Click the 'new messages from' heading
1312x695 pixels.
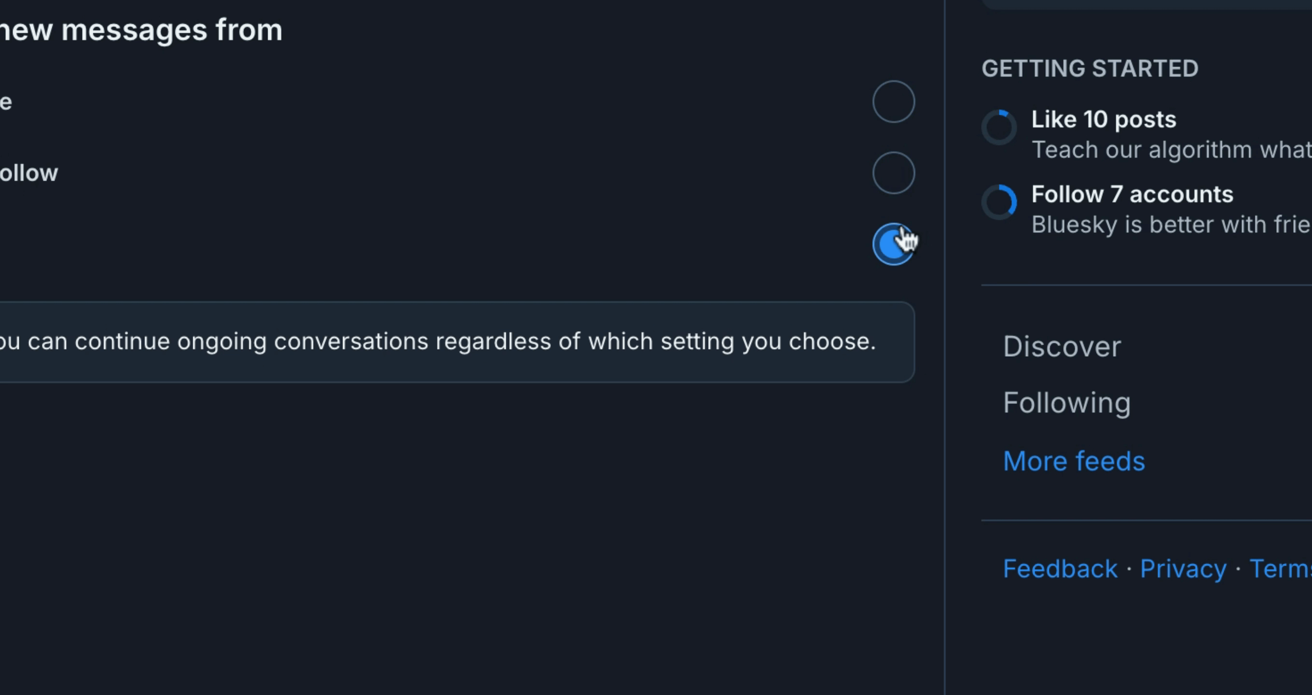click(141, 30)
